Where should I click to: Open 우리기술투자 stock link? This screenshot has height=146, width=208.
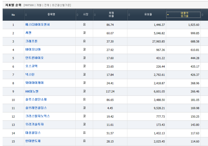tap(34, 124)
